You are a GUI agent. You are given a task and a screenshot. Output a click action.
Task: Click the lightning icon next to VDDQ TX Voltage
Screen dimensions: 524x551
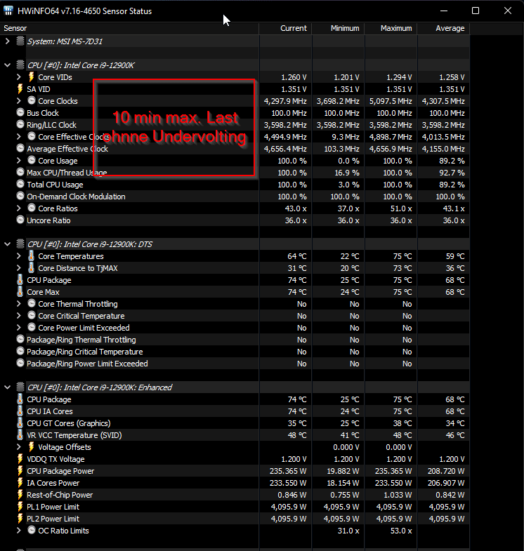pyautogui.click(x=20, y=458)
